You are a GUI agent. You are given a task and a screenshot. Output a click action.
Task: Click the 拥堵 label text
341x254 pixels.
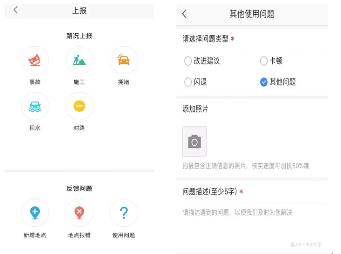coord(123,82)
